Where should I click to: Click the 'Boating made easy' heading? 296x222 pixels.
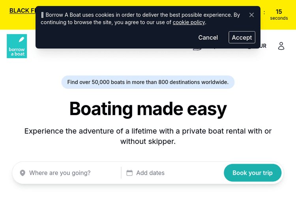pyautogui.click(x=148, y=109)
